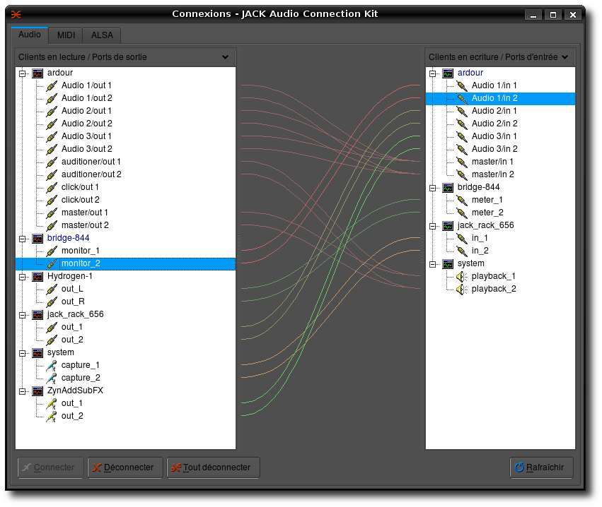
Task: Click the ZynAddSubFX client icon
Action: [x=37, y=391]
